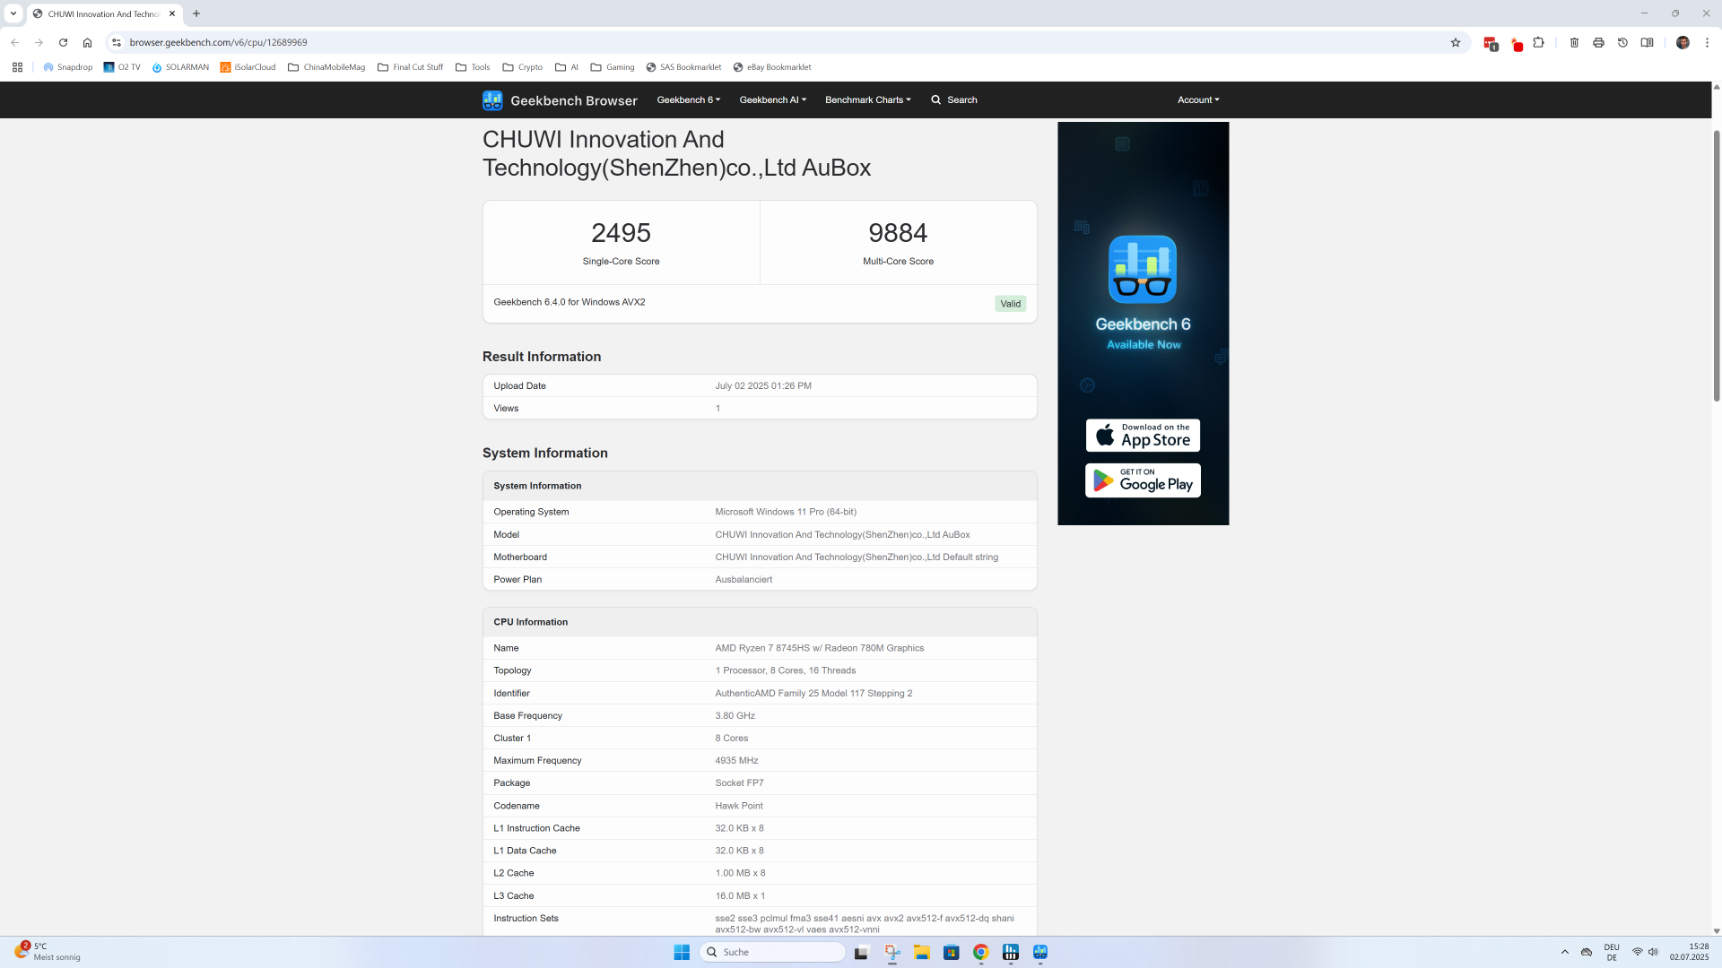Open Microsoft Store from the taskbar
This screenshot has height=968, width=1722.
pyautogui.click(x=951, y=952)
